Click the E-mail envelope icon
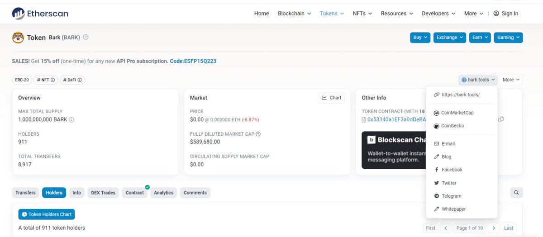The width and height of the screenshot is (543, 237). coord(436,144)
